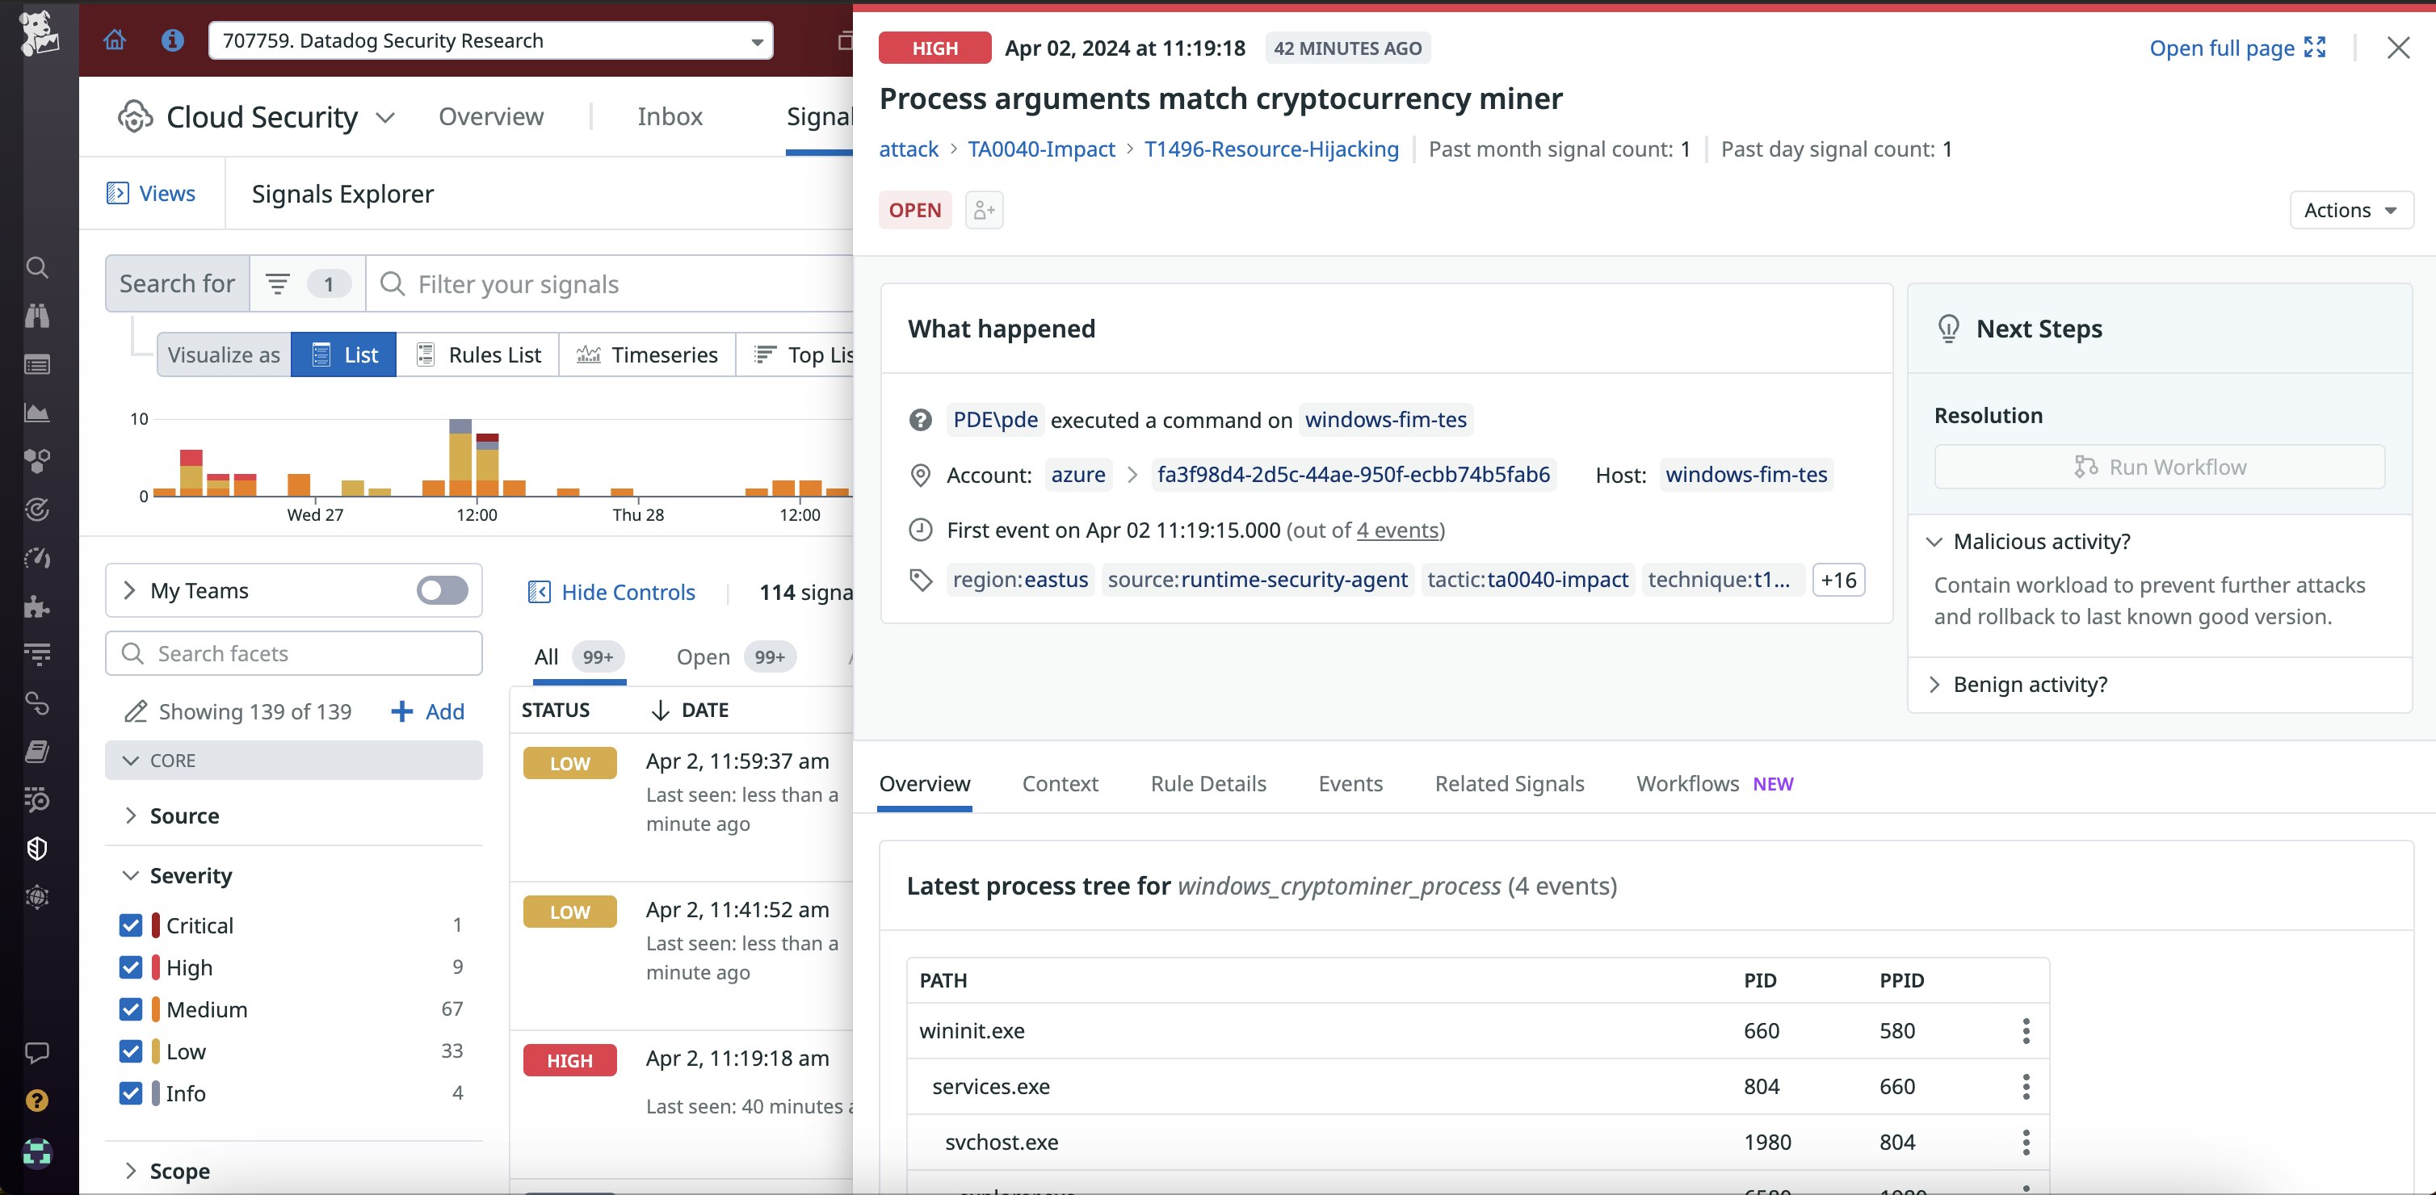Screen dimensions: 2436x1195
Task: Open the Notebooks icon in the sidebar
Action: (x=37, y=751)
